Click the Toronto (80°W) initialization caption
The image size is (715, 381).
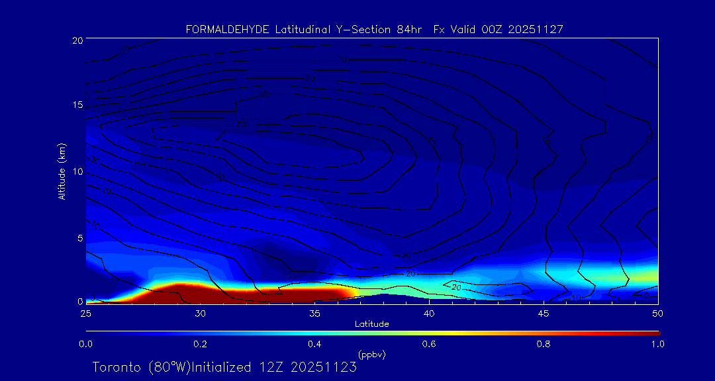coord(224,367)
